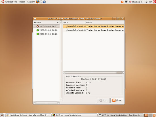Select the last green 16:20 test result
Viewport: 156px width, 117px height.
(47, 34)
